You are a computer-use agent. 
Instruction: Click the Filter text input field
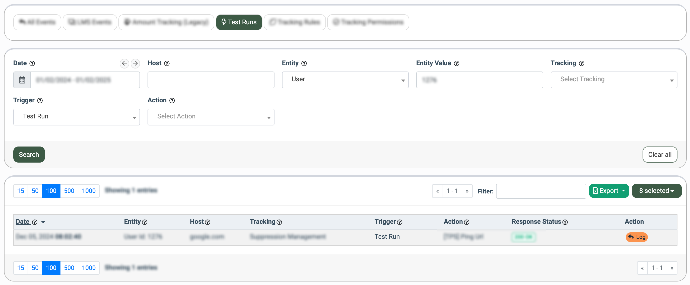540,191
